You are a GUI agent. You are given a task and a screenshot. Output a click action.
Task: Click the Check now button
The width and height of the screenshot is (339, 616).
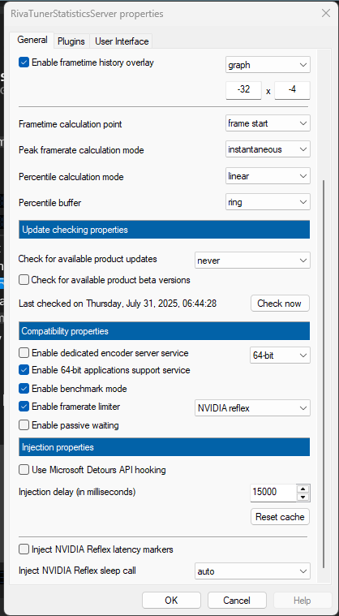pos(280,304)
